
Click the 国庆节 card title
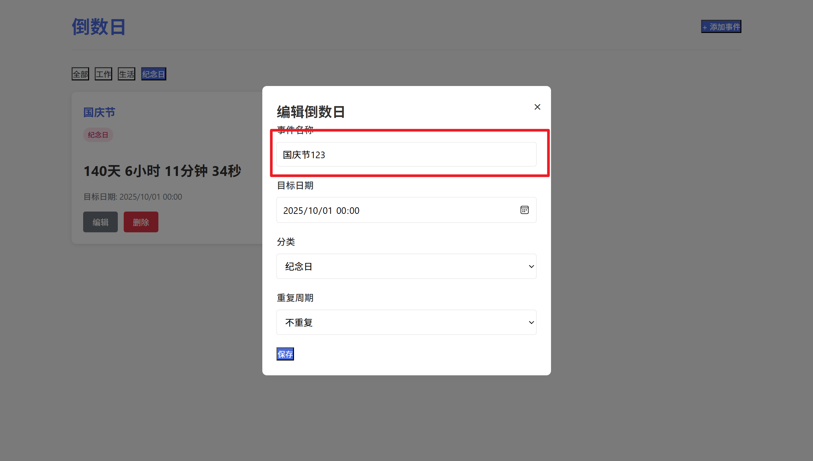(99, 113)
